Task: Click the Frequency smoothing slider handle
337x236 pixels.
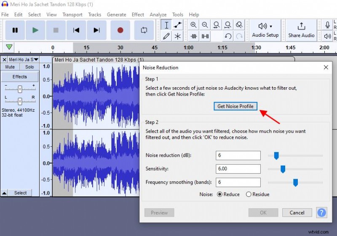Action: 296,183
